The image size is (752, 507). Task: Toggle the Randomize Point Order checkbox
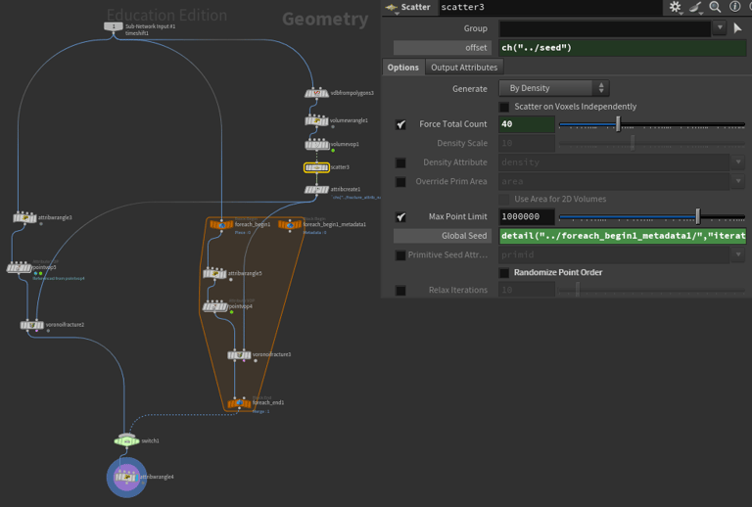click(504, 273)
